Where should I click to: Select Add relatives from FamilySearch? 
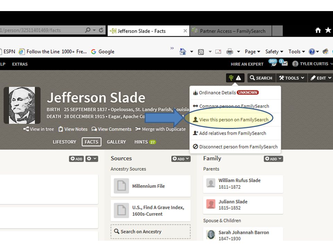click(x=235, y=133)
